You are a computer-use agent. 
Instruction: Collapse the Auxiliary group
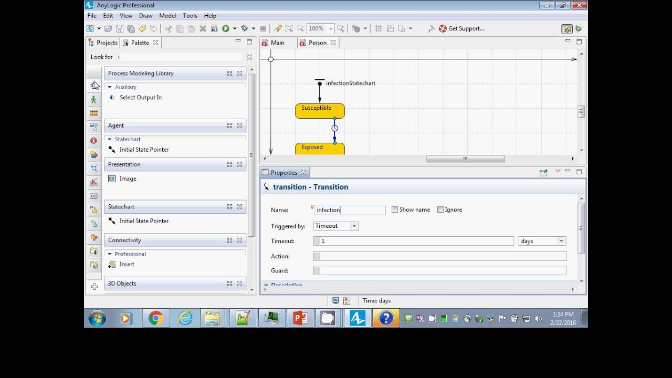(x=110, y=87)
